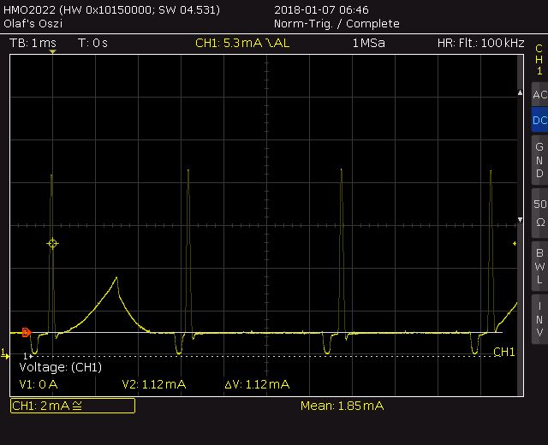Click the red cursor marker at left edge
Screen dimensions: 548x445
(x=27, y=332)
